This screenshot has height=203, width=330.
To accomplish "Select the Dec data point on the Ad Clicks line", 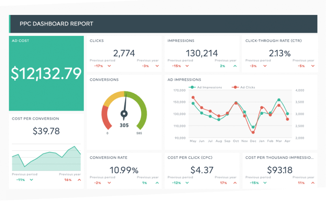I will pyautogui.click(x=253, y=132).
